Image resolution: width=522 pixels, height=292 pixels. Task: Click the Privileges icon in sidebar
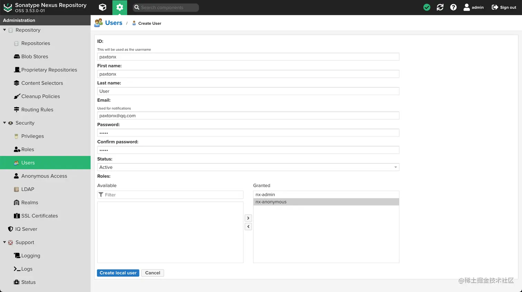pos(16,136)
